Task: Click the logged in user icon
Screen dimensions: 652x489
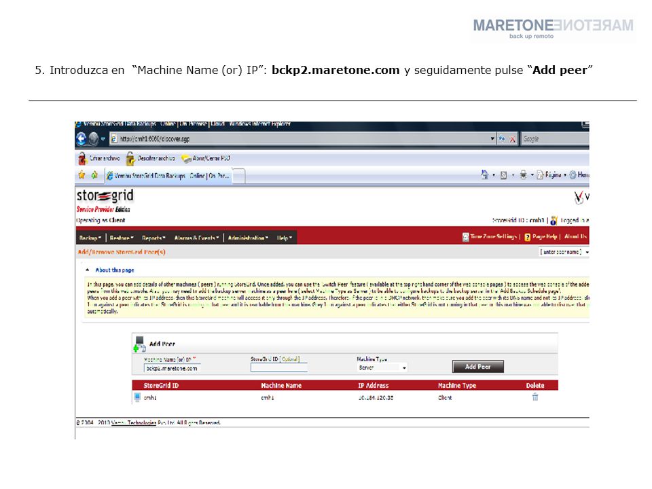Action: click(554, 220)
